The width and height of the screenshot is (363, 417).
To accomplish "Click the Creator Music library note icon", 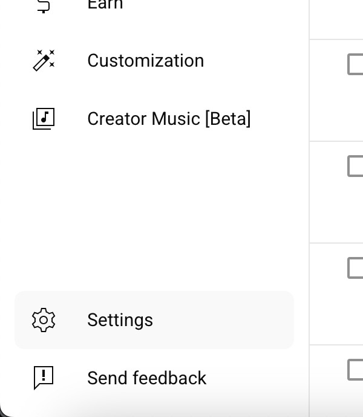I will click(43, 118).
